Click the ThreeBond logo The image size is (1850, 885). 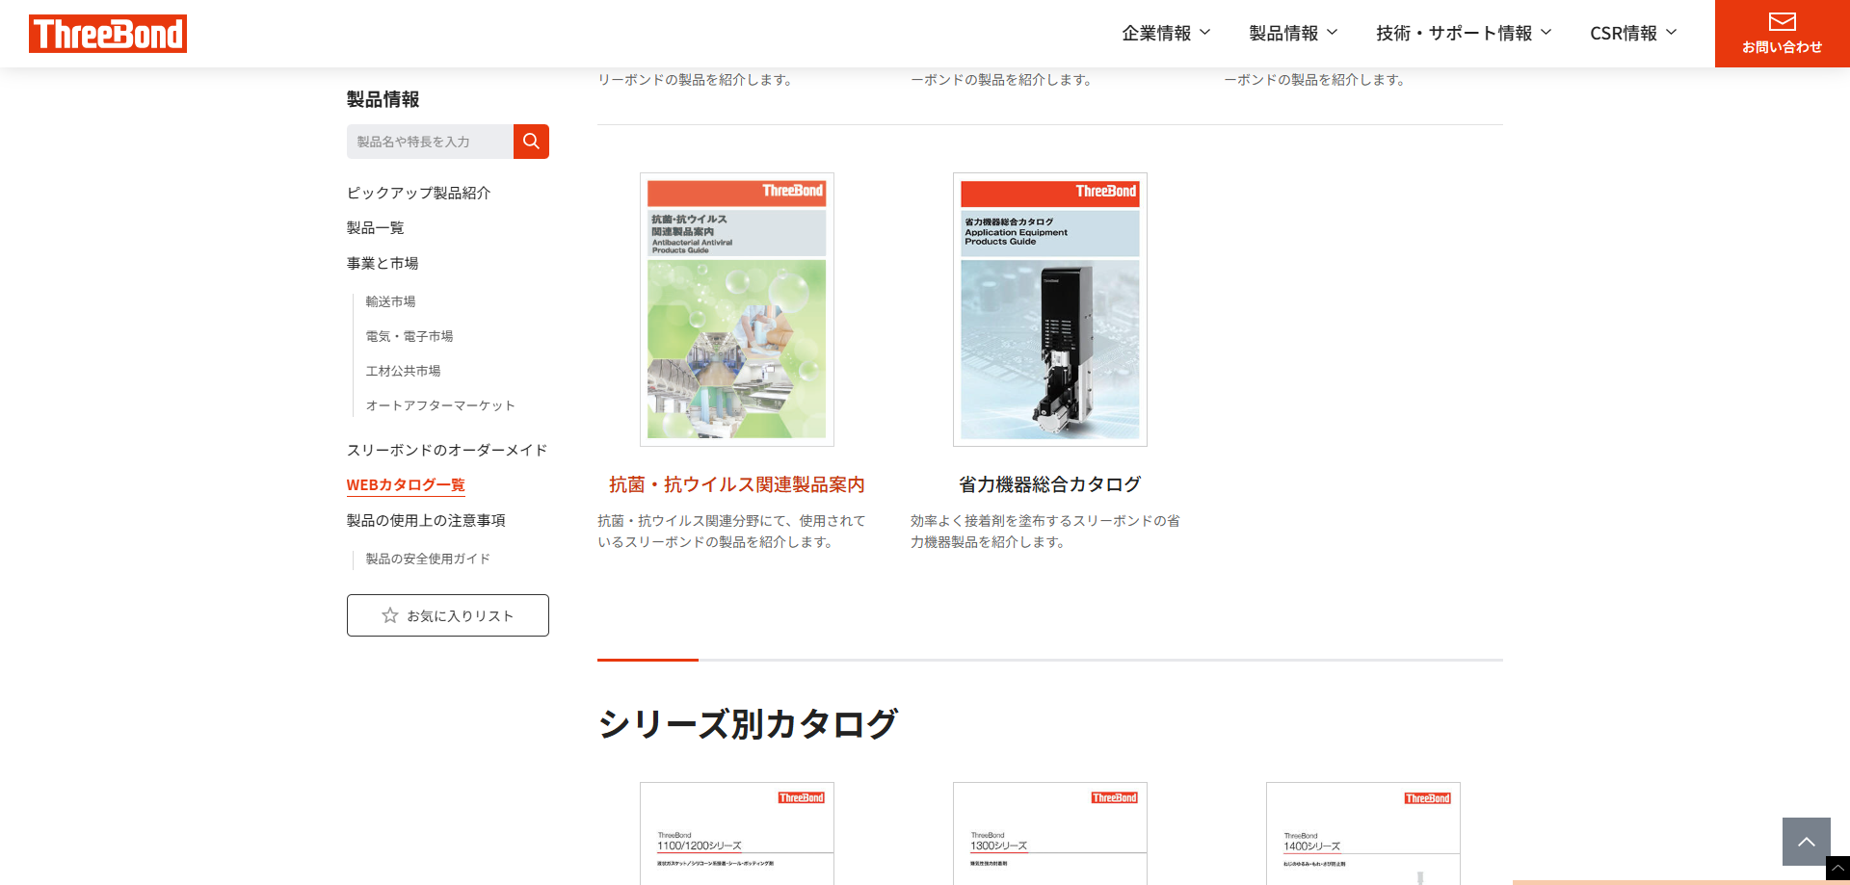[108, 34]
